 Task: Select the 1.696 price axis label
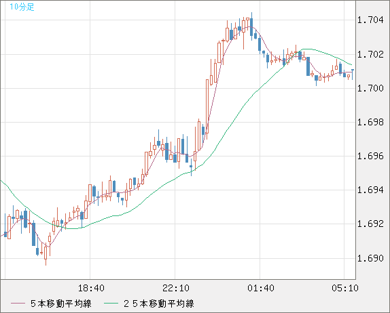click(370, 156)
